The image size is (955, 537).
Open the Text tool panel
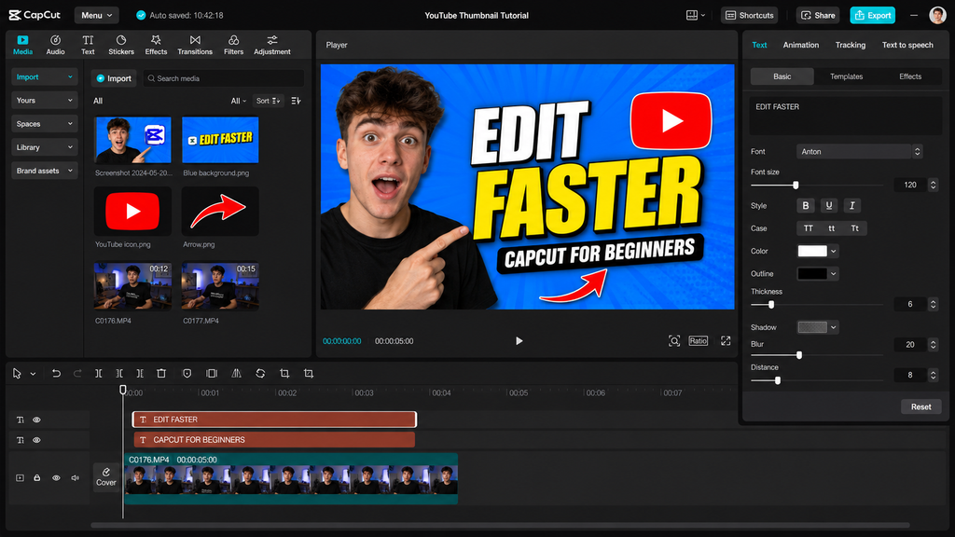(88, 45)
